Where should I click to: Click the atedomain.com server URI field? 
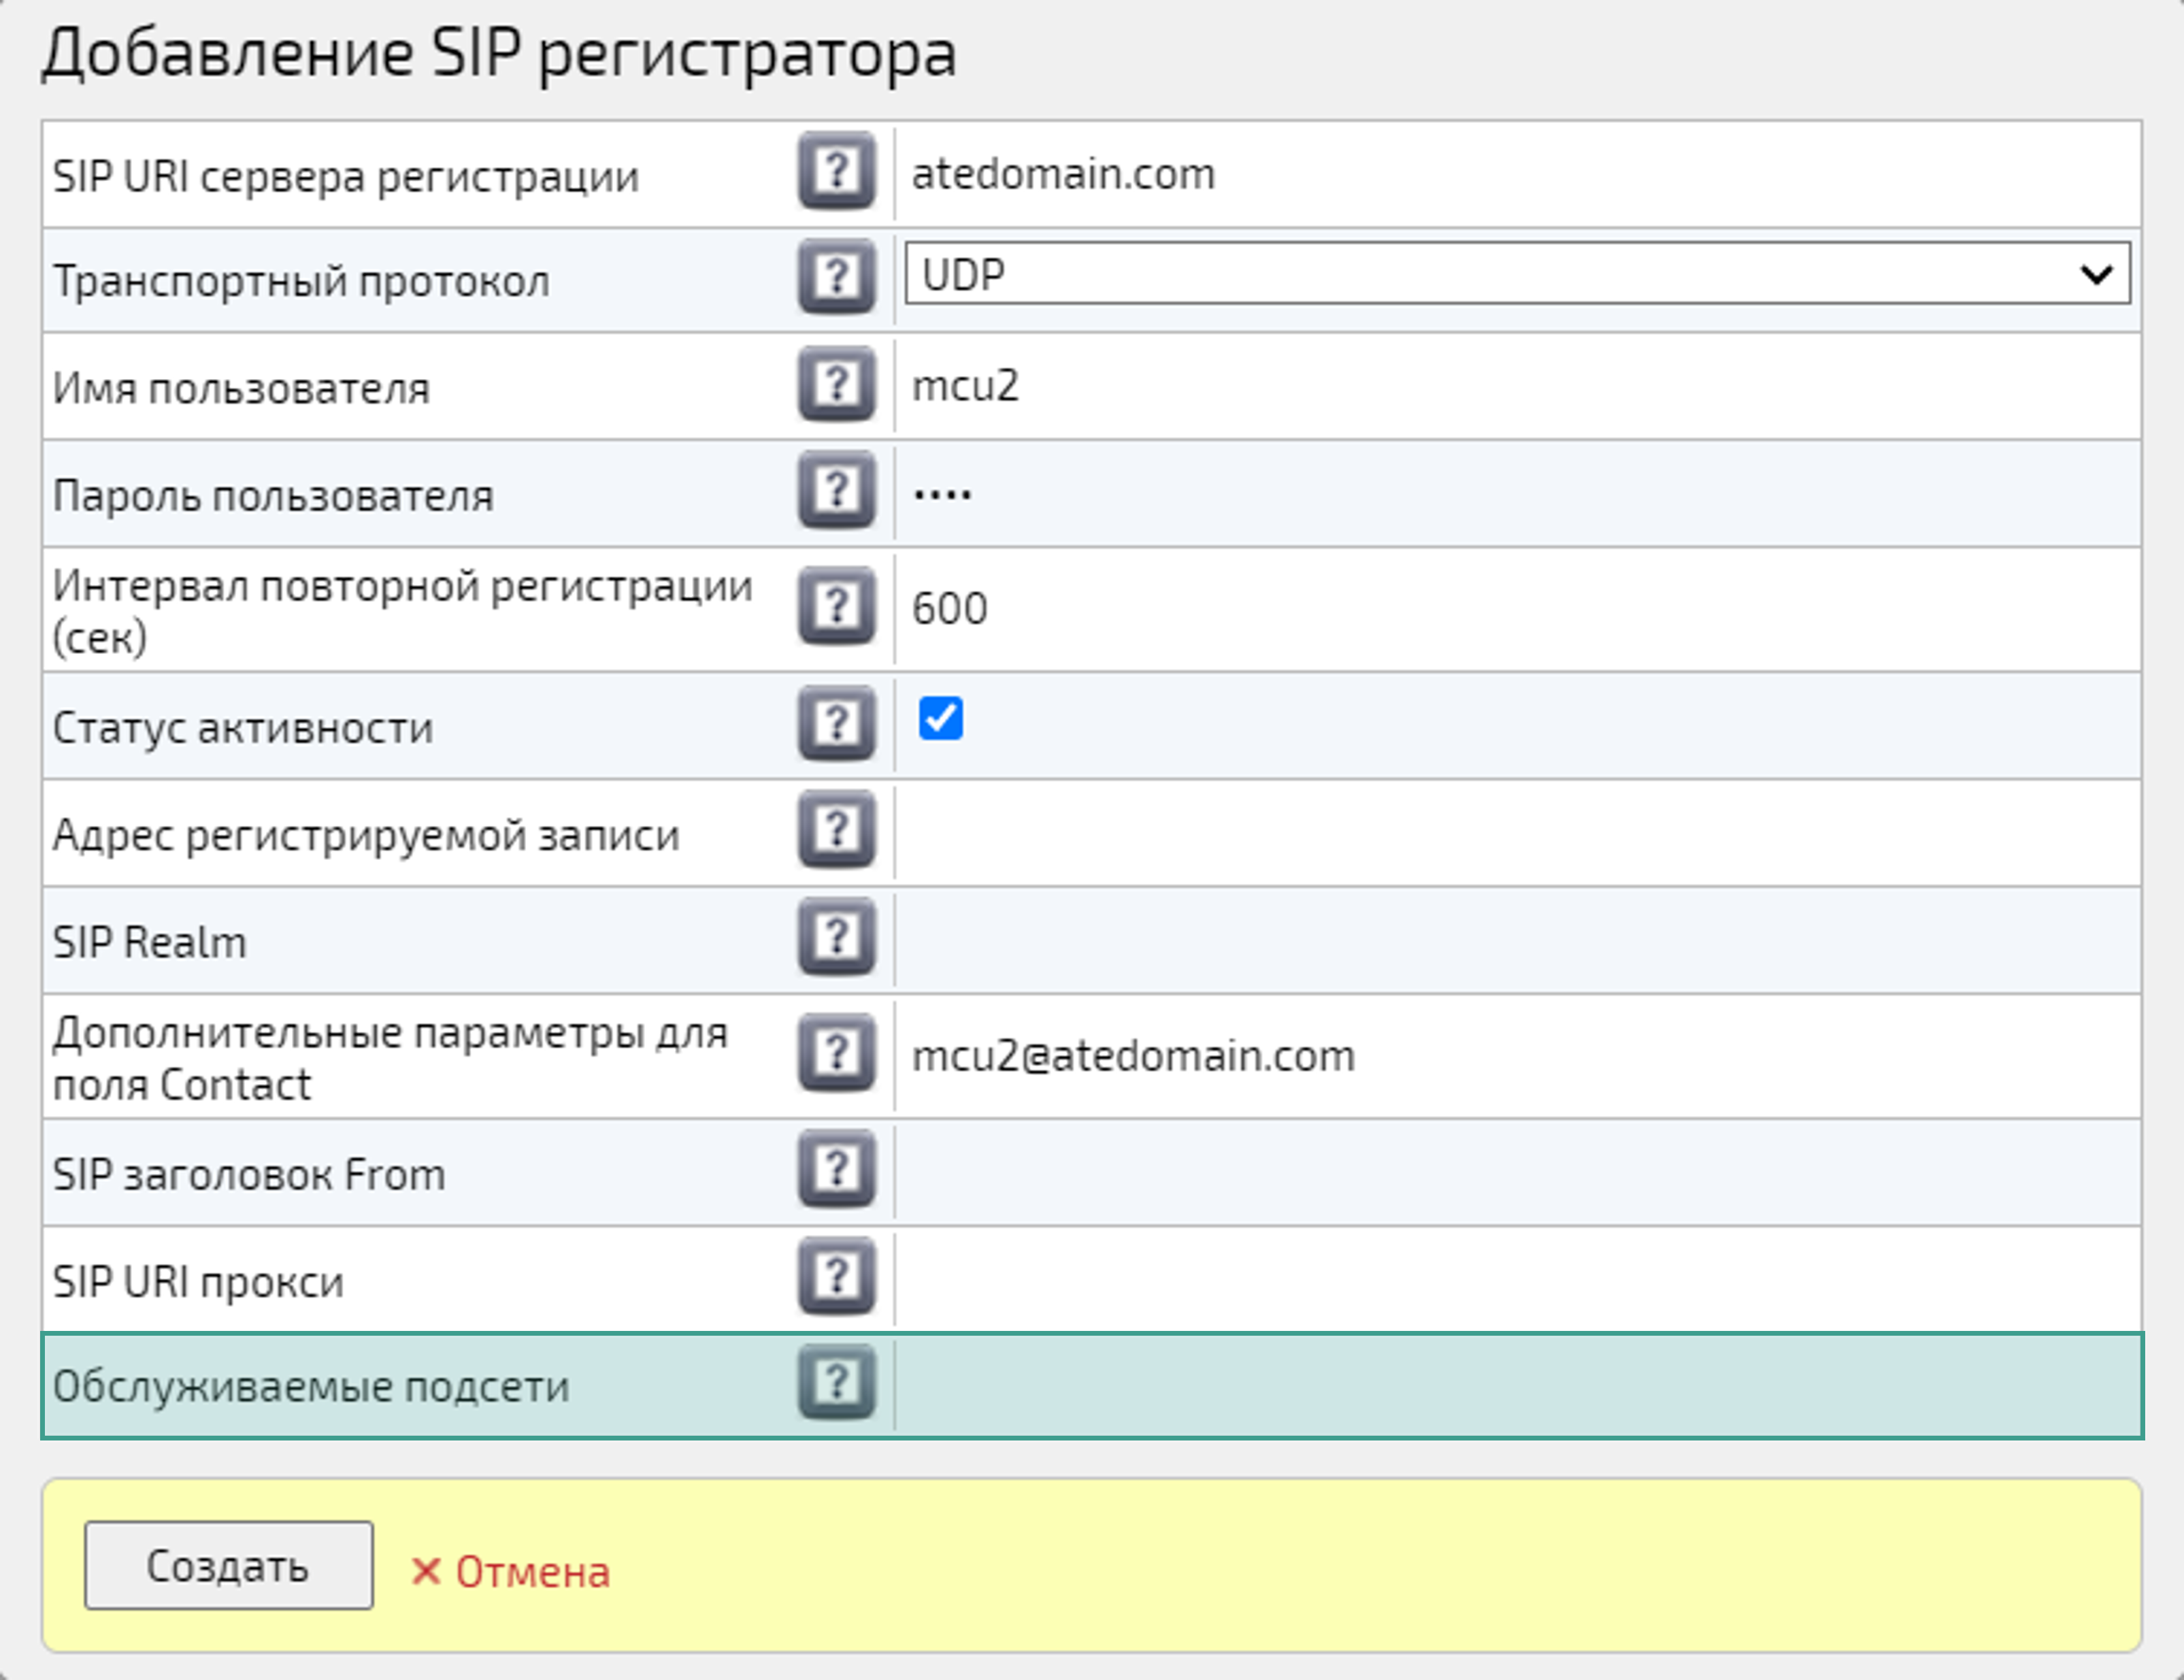(1500, 174)
